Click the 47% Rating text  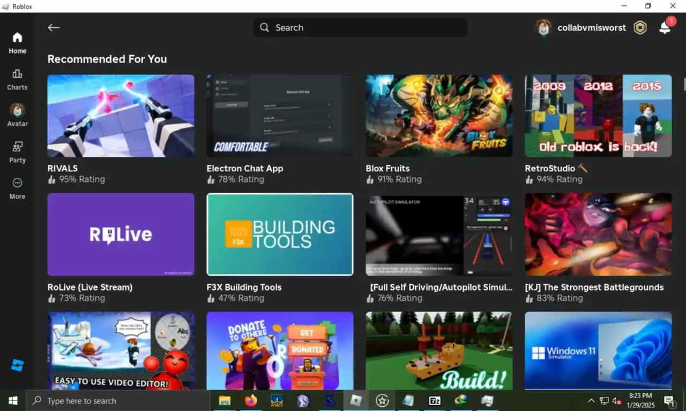click(241, 298)
